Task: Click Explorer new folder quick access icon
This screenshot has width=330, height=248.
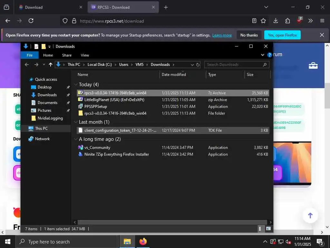Action: [x=44, y=46]
